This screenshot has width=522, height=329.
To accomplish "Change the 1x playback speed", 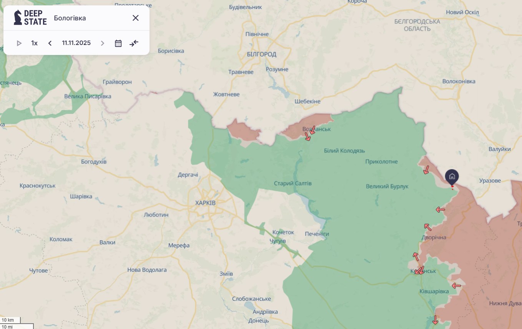I will point(34,43).
